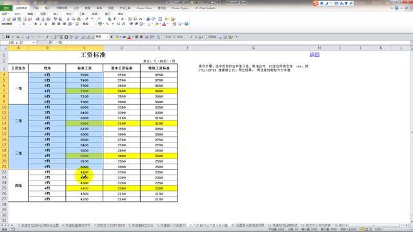
Task: Toggle Bold formatting
Action: coord(35,24)
